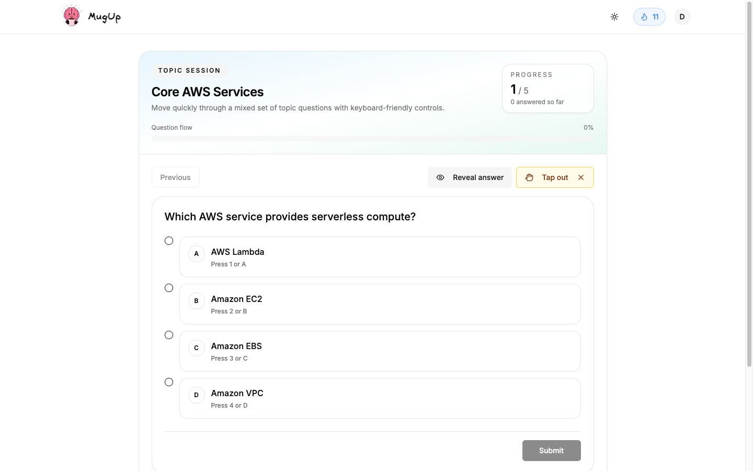The width and height of the screenshot is (753, 471).
Task: Select the radio button for Amazon EBS
Action: [x=169, y=335]
